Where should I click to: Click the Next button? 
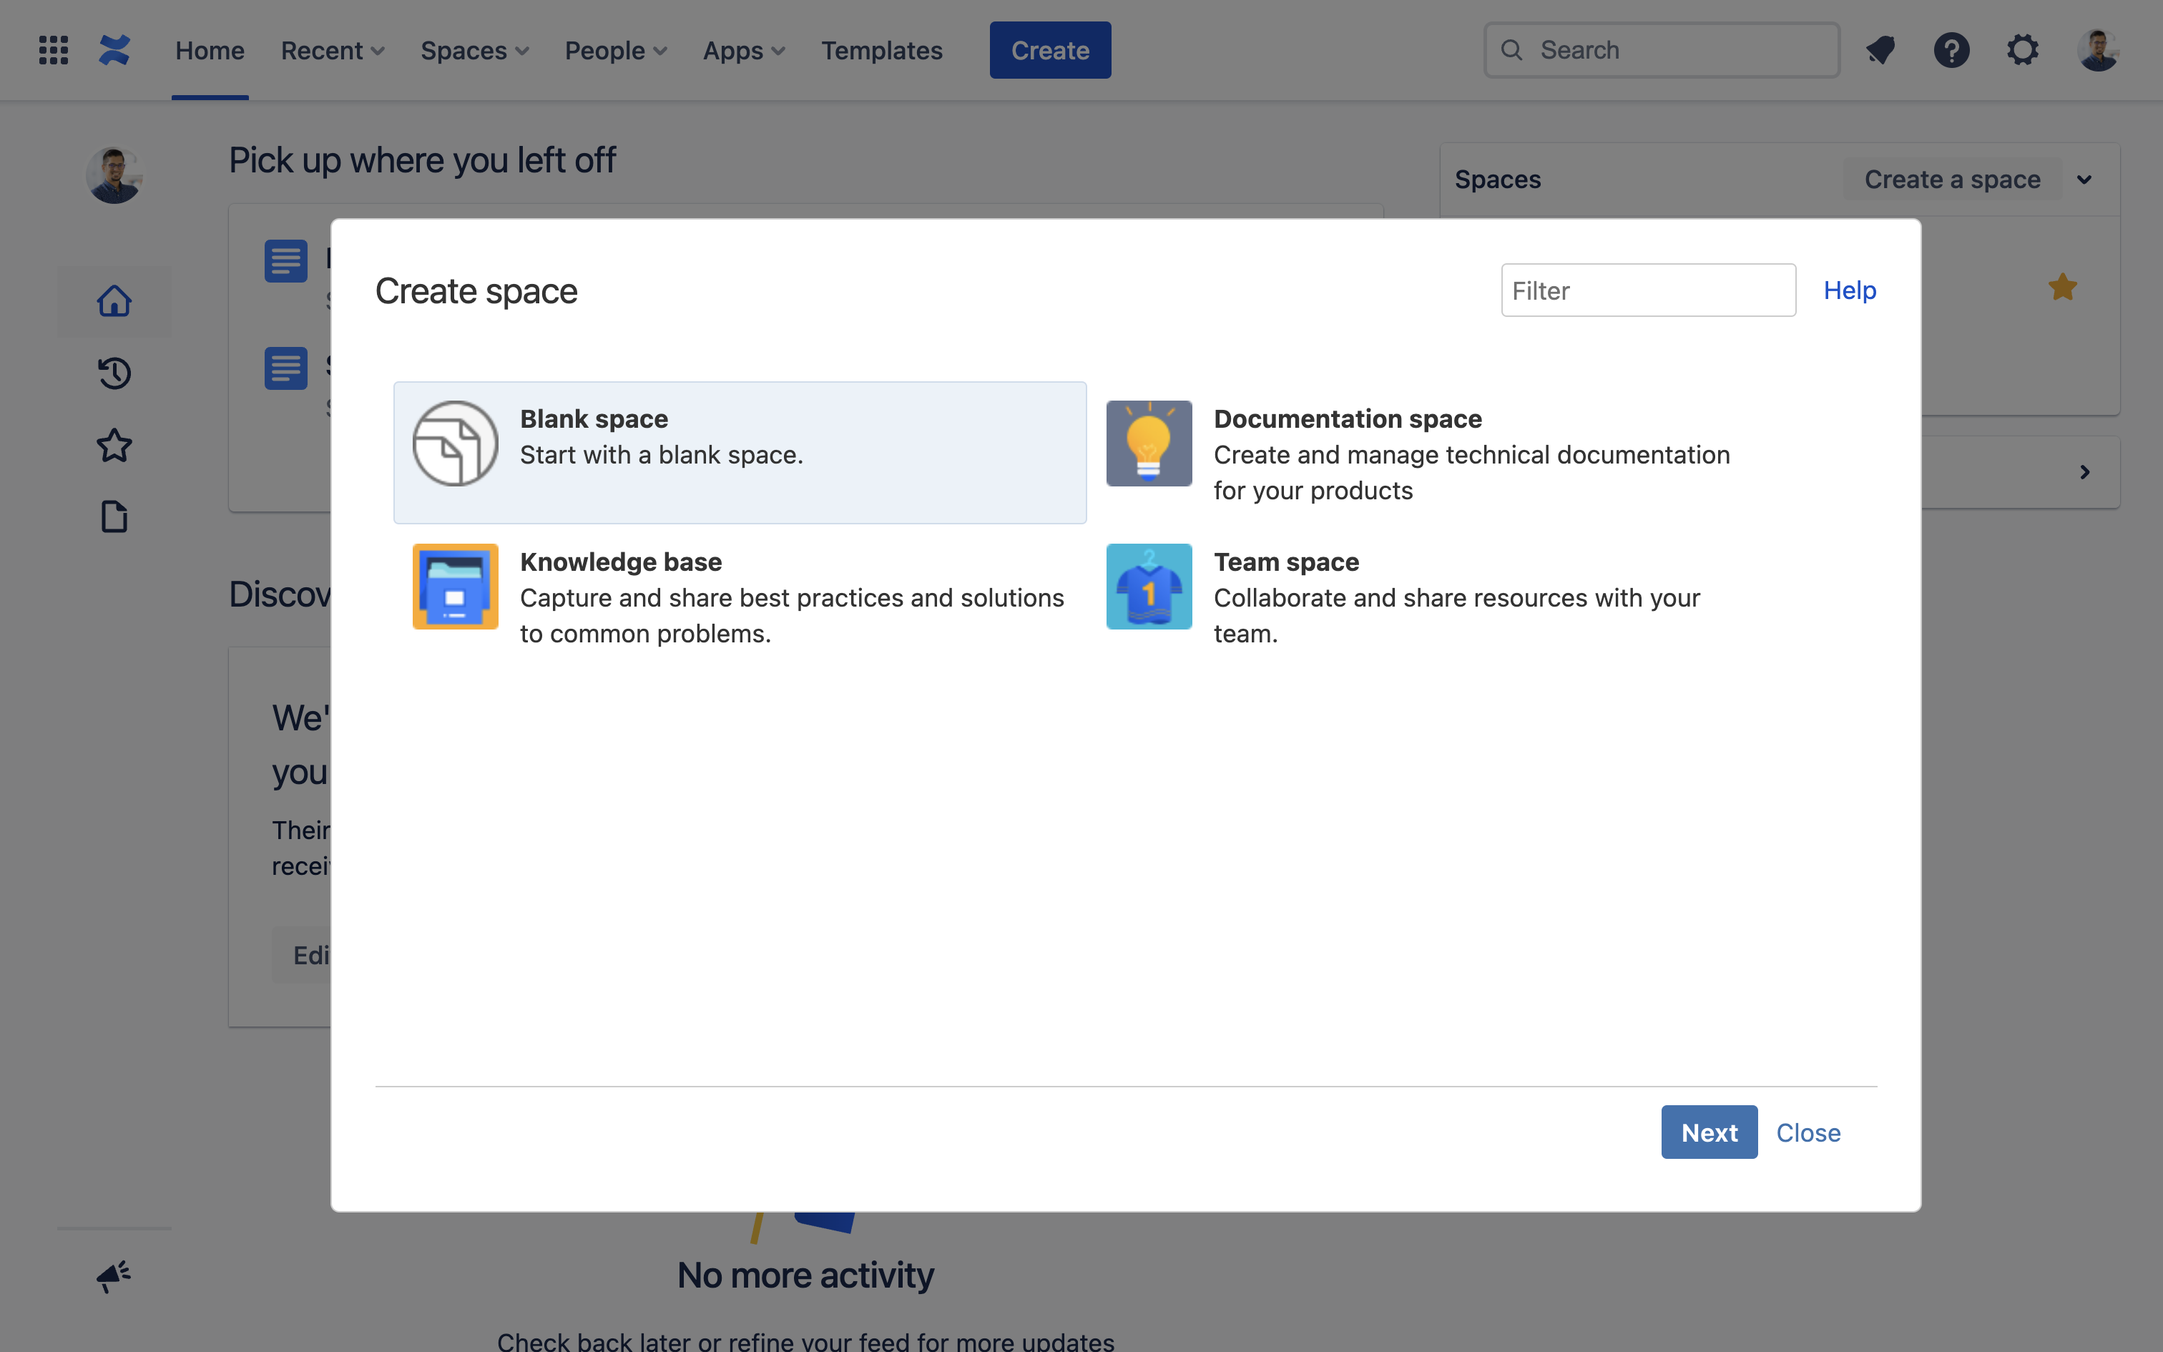1708,1132
